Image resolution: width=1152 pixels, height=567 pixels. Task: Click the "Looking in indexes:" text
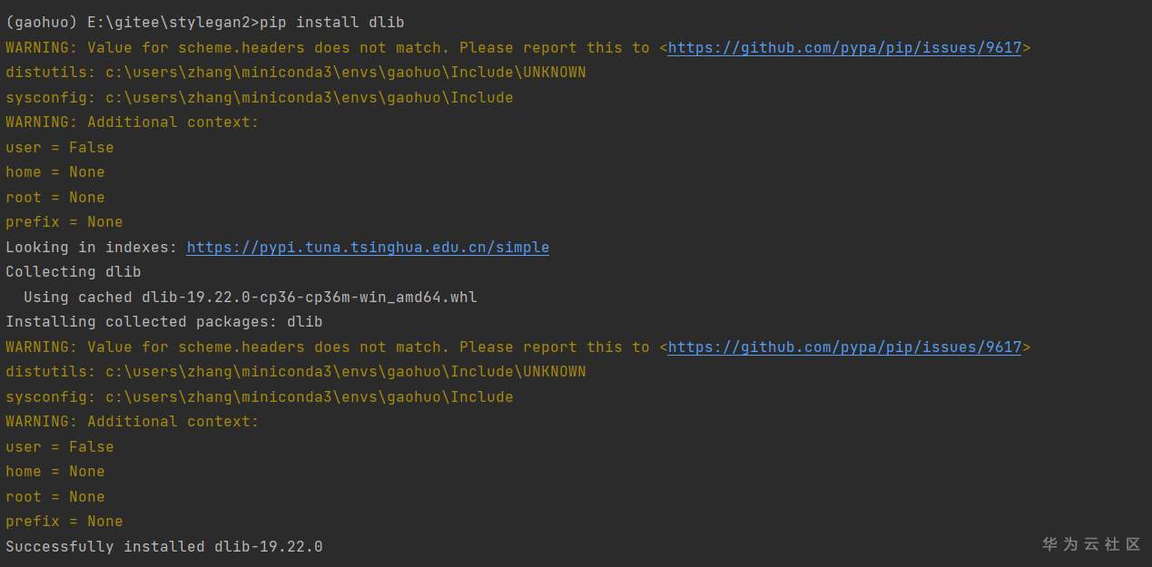[x=92, y=247]
